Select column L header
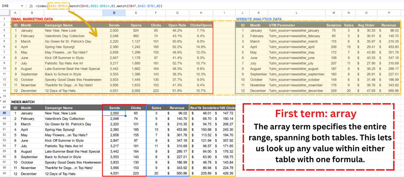Screen dimensions: 404x177 pos(296,13)
